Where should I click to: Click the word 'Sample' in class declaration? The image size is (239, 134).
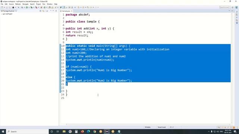[x=91, y=22]
